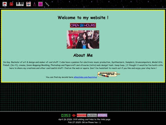Click the You can find my socials text
Image resolution: width=166 pixels, height=125 pixels.
coord(60,77)
